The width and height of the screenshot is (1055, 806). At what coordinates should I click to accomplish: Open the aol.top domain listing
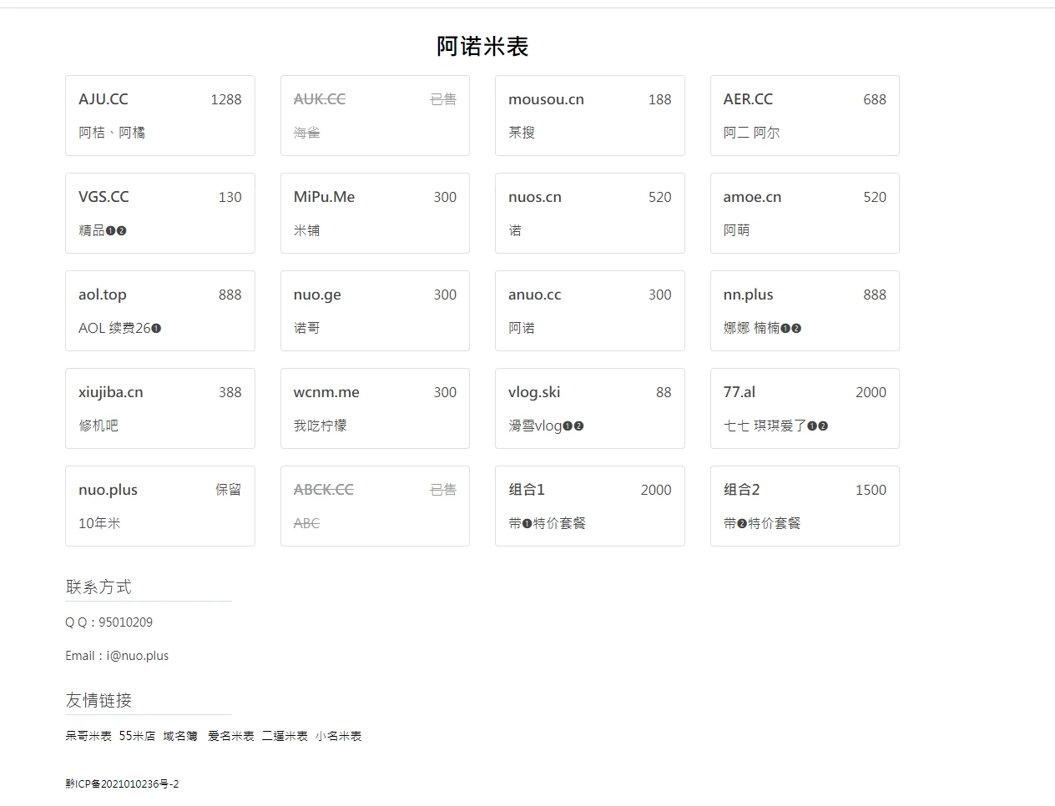click(x=160, y=310)
